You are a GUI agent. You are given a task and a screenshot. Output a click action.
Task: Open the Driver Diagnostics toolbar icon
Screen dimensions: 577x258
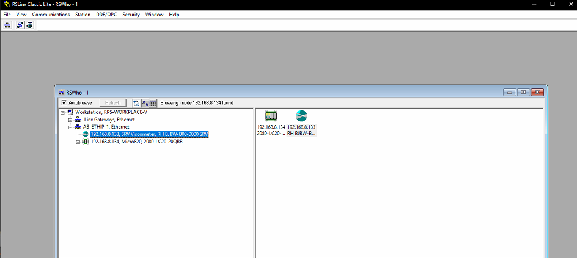(29, 25)
